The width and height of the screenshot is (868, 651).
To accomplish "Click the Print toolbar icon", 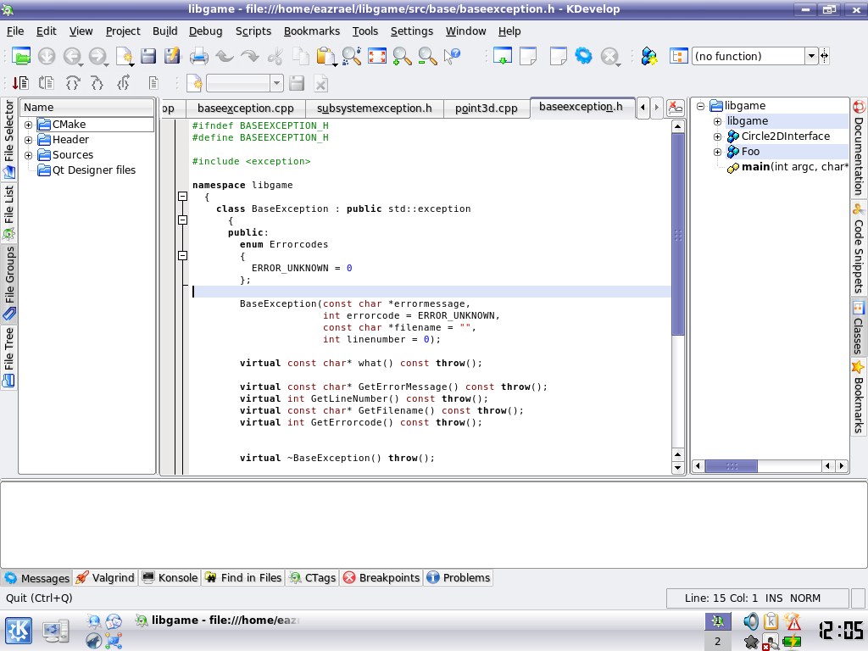I will [x=198, y=56].
